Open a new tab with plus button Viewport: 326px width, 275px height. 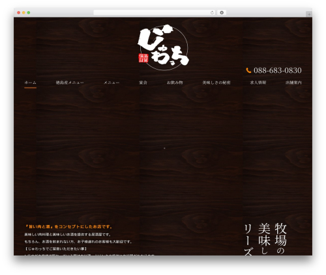[x=309, y=14]
